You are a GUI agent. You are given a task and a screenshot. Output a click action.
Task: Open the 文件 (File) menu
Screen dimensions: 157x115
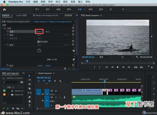[x=28, y=2]
